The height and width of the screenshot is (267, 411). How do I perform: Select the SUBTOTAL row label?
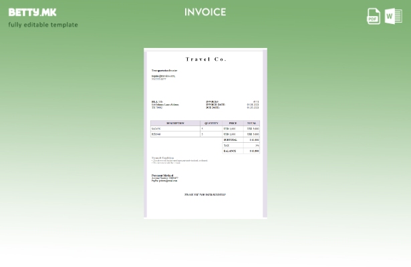(x=231, y=140)
